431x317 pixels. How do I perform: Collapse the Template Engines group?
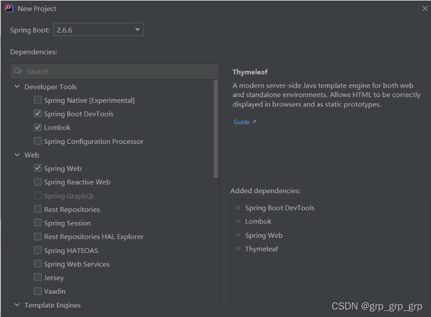coord(17,305)
